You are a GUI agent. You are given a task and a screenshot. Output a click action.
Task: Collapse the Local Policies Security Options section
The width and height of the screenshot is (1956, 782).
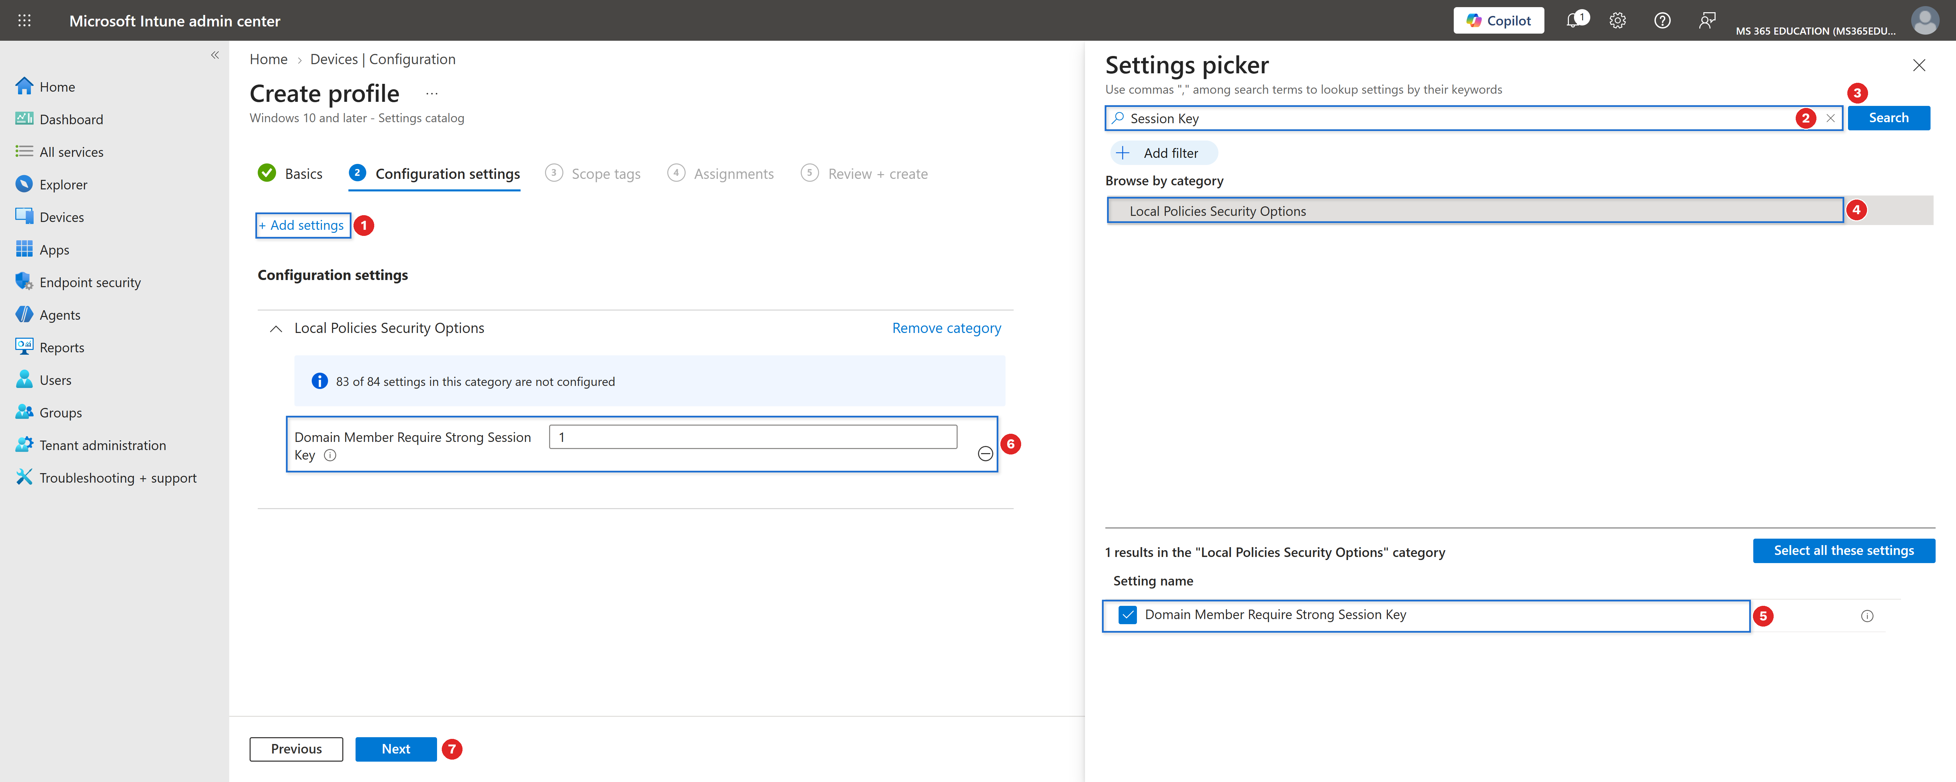point(276,329)
